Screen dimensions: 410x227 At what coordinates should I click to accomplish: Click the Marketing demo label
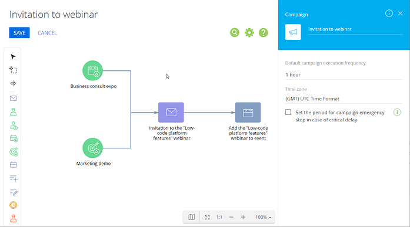pos(94,164)
